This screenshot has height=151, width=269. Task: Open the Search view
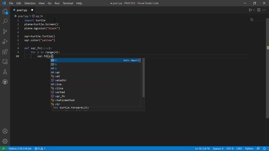click(x=5, y=21)
